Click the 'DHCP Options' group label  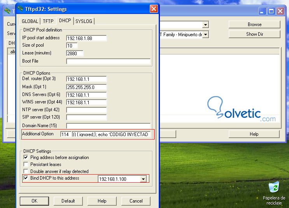[x=37, y=73]
